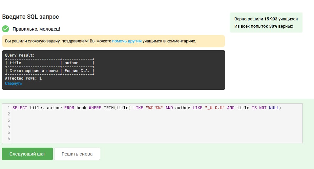Click line number 4 in code editor

click(x=9, y=127)
